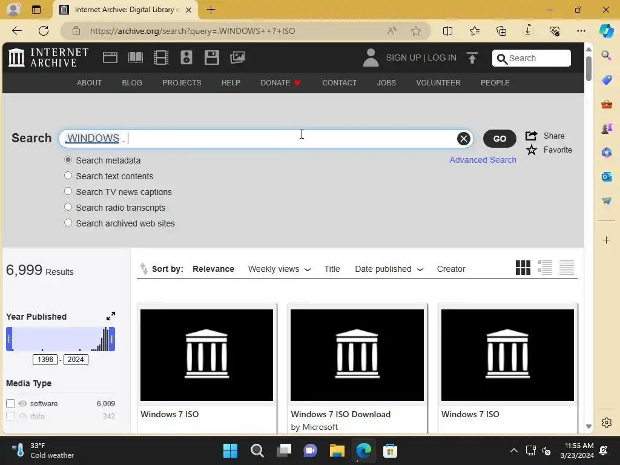Open Edge Collections icon
620x465 pixels.
pos(501,31)
